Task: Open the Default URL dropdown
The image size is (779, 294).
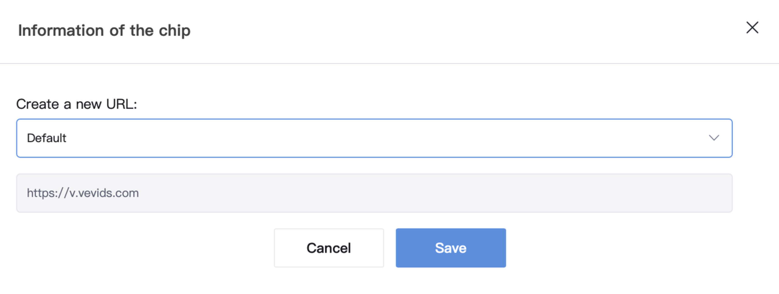Action: (x=374, y=138)
